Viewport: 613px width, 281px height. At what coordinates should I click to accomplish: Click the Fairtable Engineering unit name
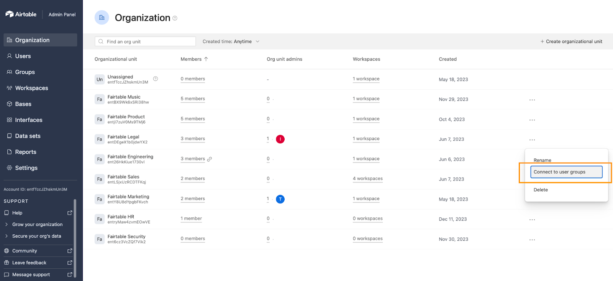(130, 157)
